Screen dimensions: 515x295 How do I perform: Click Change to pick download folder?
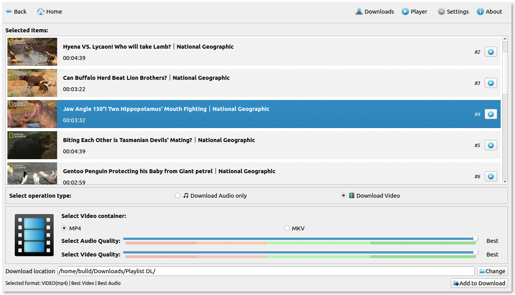492,271
